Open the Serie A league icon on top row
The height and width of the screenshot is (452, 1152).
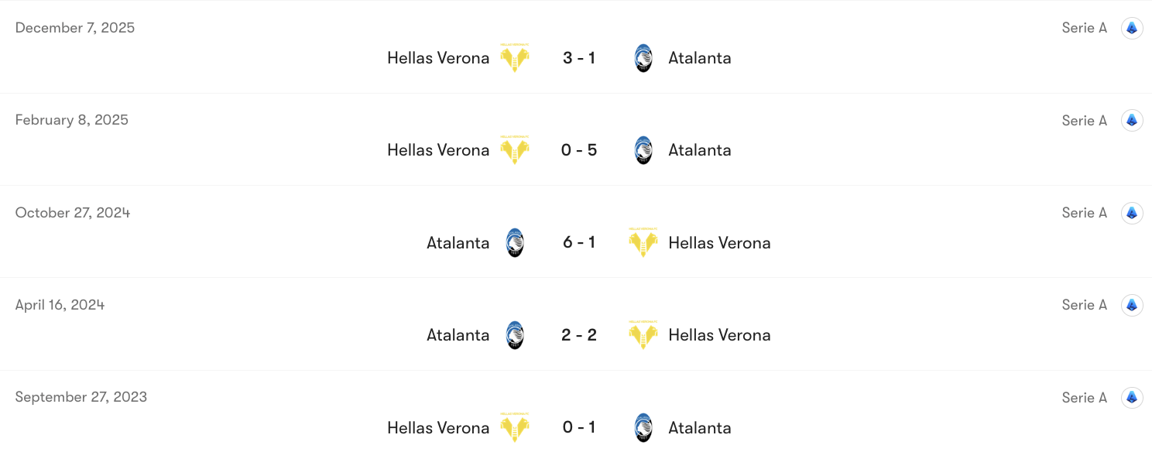[1131, 27]
